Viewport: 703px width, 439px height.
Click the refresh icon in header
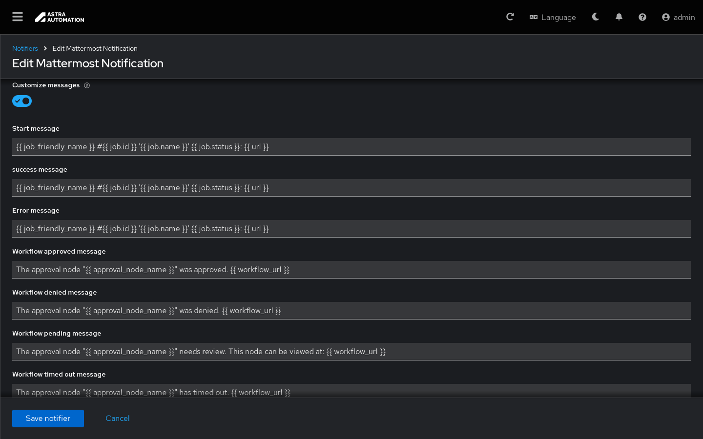[x=510, y=17]
